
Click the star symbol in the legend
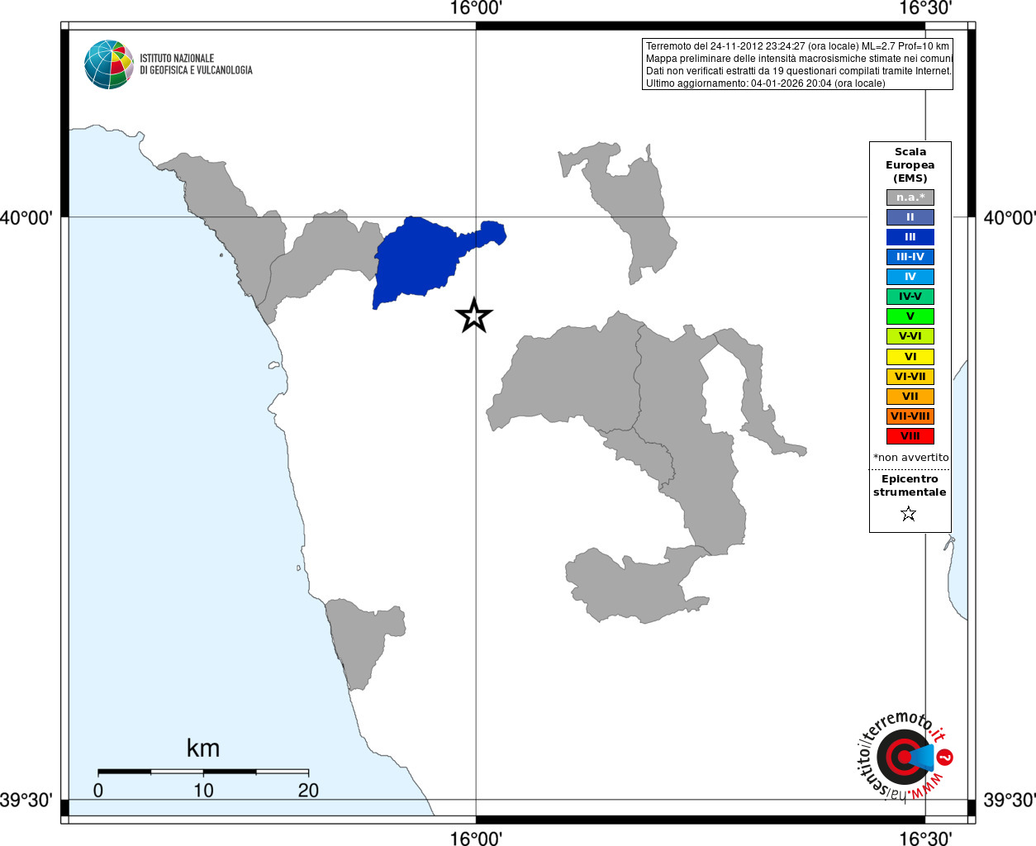pos(909,514)
